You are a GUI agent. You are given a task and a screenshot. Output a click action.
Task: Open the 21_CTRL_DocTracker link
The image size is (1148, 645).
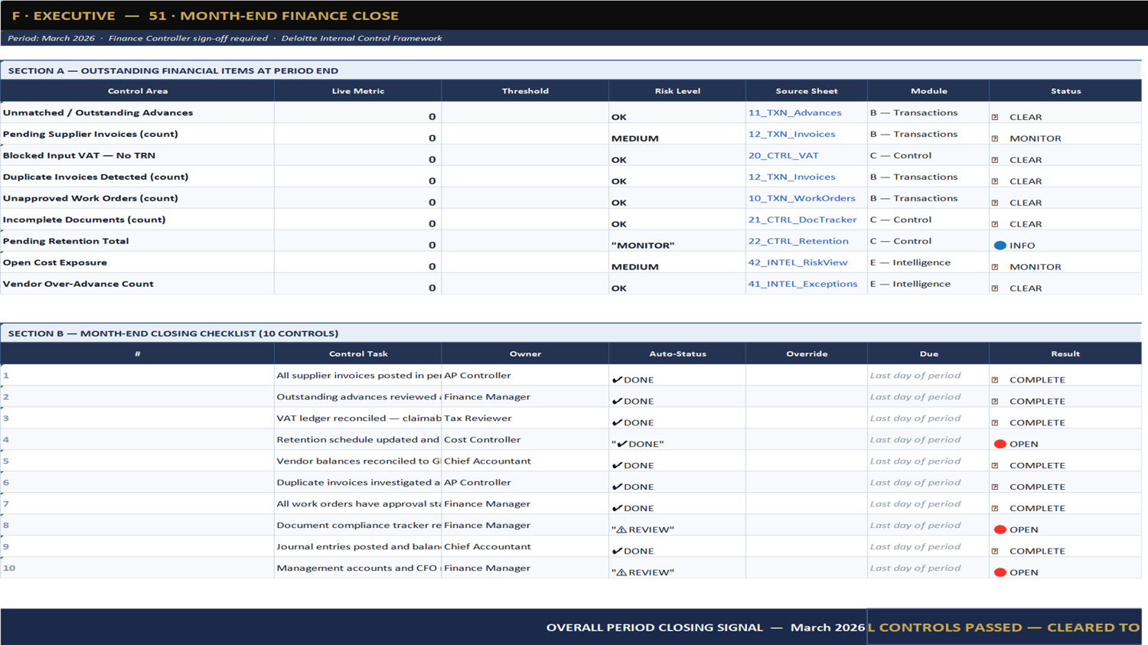pyautogui.click(x=802, y=220)
